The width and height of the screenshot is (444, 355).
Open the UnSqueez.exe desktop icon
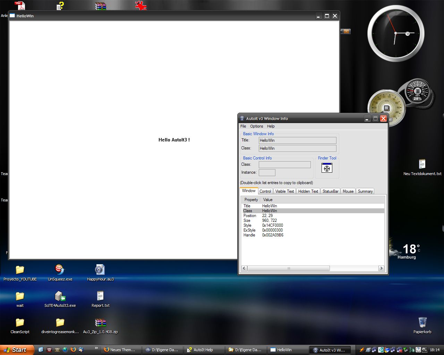click(x=60, y=270)
